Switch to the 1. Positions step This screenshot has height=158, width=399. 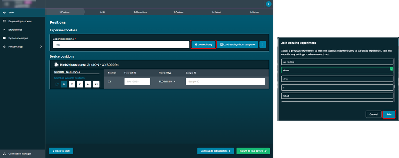(65, 12)
